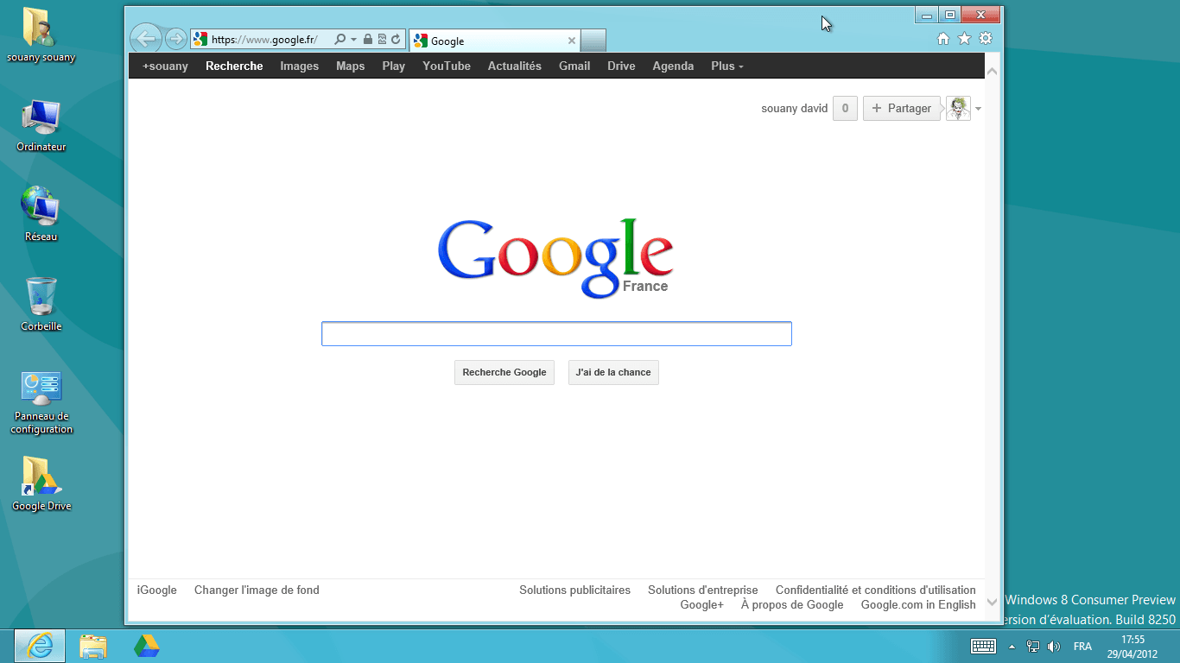Click the Google France logo
The width and height of the screenshot is (1180, 663).
(555, 257)
